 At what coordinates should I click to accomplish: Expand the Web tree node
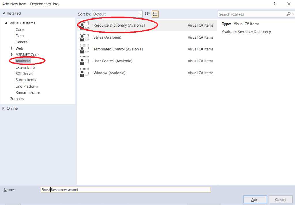pos(12,48)
